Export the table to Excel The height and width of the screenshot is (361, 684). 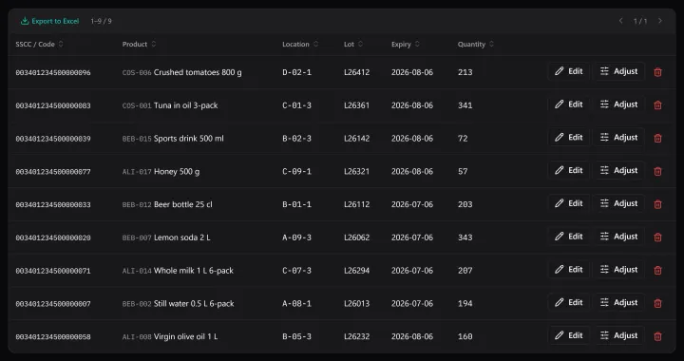[x=49, y=21]
